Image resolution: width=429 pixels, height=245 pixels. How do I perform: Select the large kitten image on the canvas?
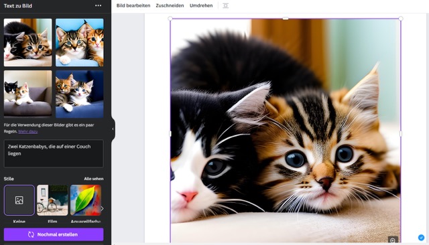286,131
